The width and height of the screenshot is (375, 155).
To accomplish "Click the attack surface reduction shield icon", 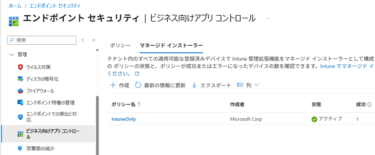I will [x=21, y=148].
